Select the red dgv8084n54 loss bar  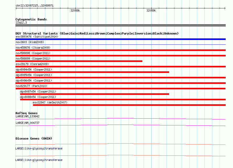[x=92, y=72]
